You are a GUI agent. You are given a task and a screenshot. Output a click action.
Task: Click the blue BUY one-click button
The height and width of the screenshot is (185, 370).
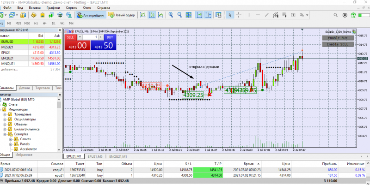[x=103, y=45]
